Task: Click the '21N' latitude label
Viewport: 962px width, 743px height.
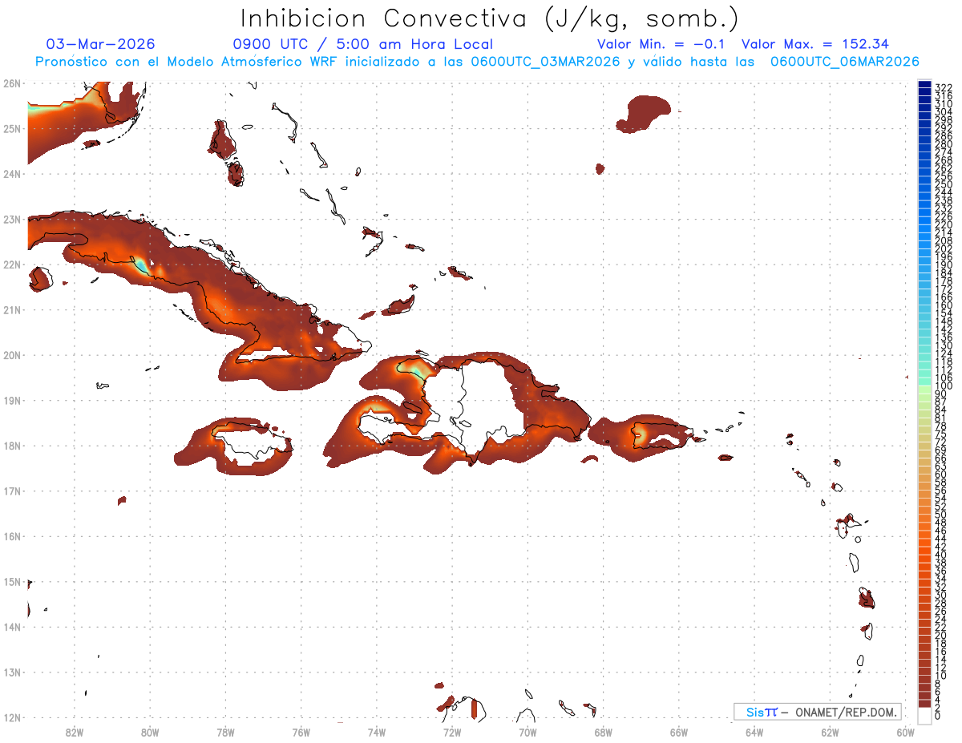Action: point(12,309)
